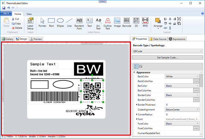Insert a Barcode item
The width and height of the screenshot is (205, 139).
pos(126,23)
